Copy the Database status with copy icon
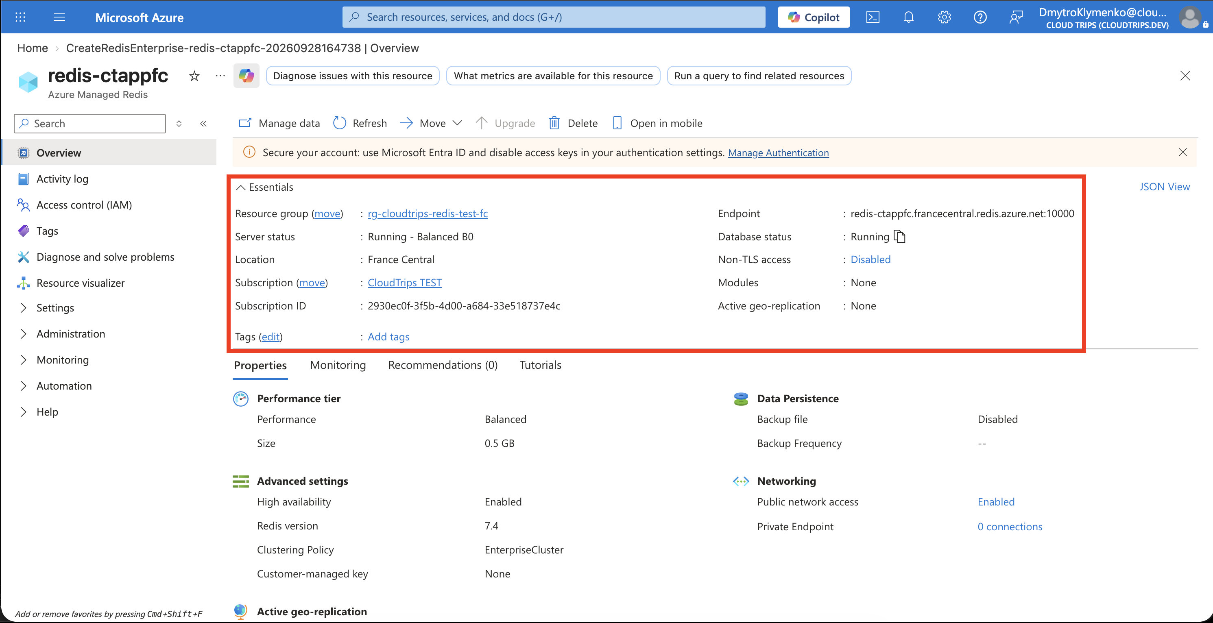Viewport: 1213px width, 623px height. [899, 236]
